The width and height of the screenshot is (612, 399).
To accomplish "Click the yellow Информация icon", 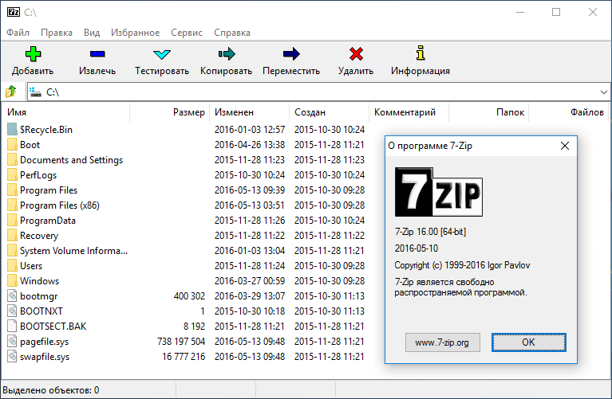I will [421, 53].
